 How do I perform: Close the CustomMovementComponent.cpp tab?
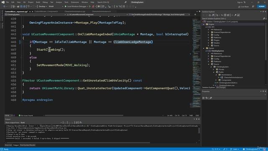33,12
